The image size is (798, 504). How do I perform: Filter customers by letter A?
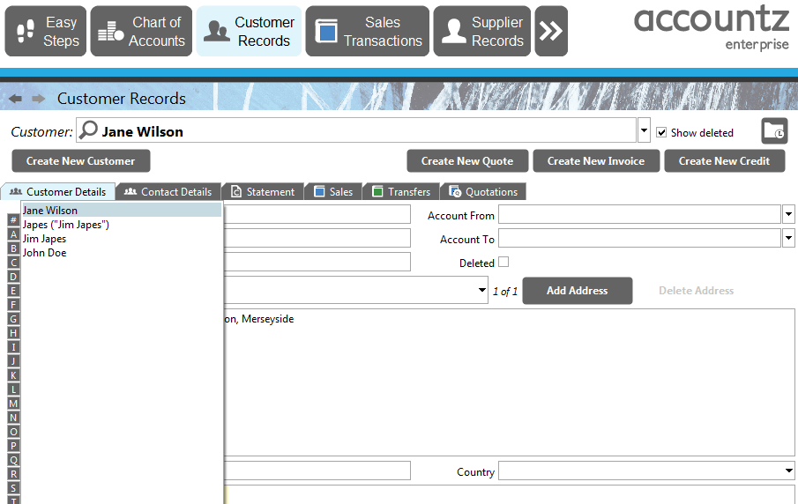[x=14, y=234]
